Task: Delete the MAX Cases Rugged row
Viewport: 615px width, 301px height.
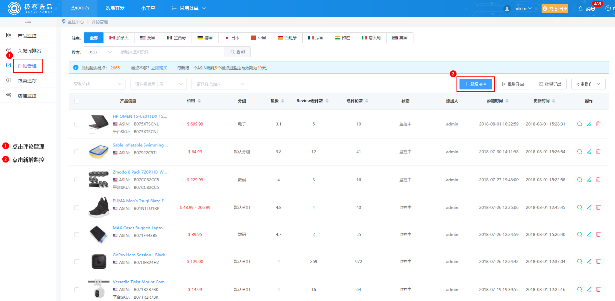Action: point(598,234)
